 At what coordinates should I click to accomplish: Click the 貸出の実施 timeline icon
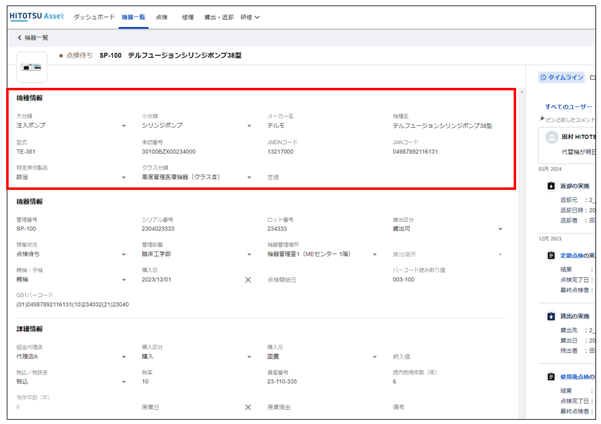551,316
